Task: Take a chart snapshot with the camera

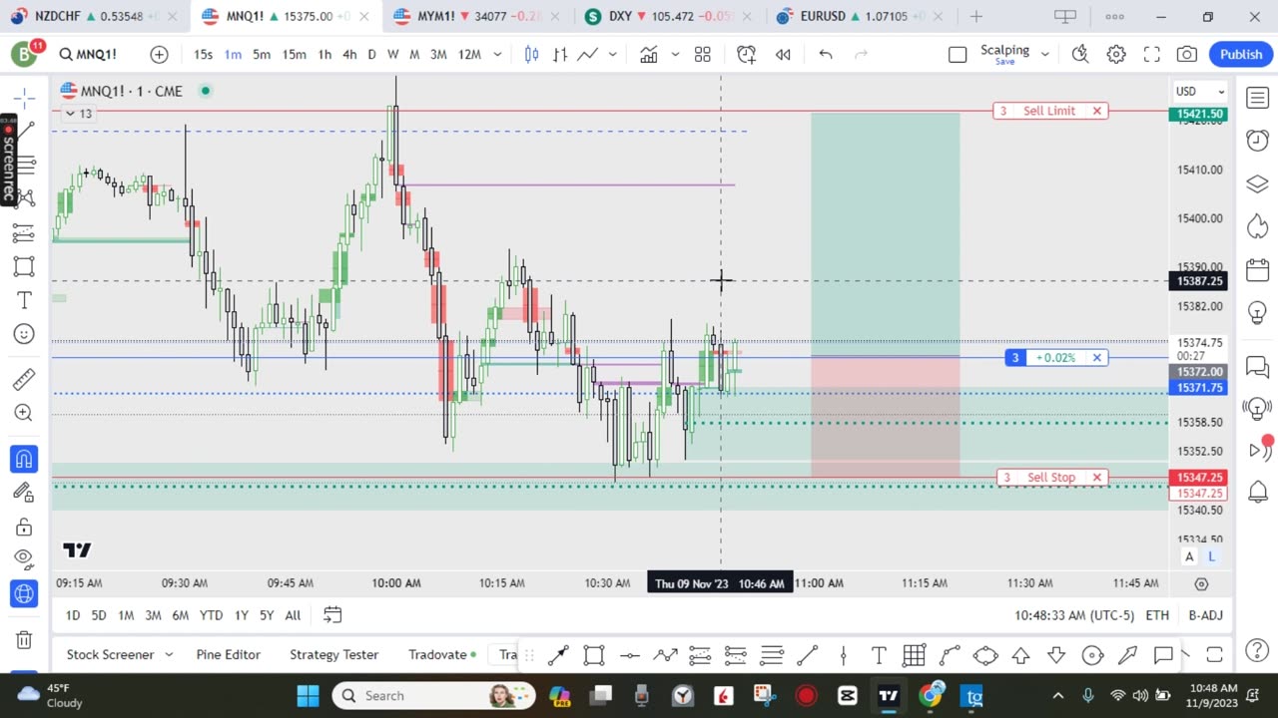Action: [x=1187, y=54]
